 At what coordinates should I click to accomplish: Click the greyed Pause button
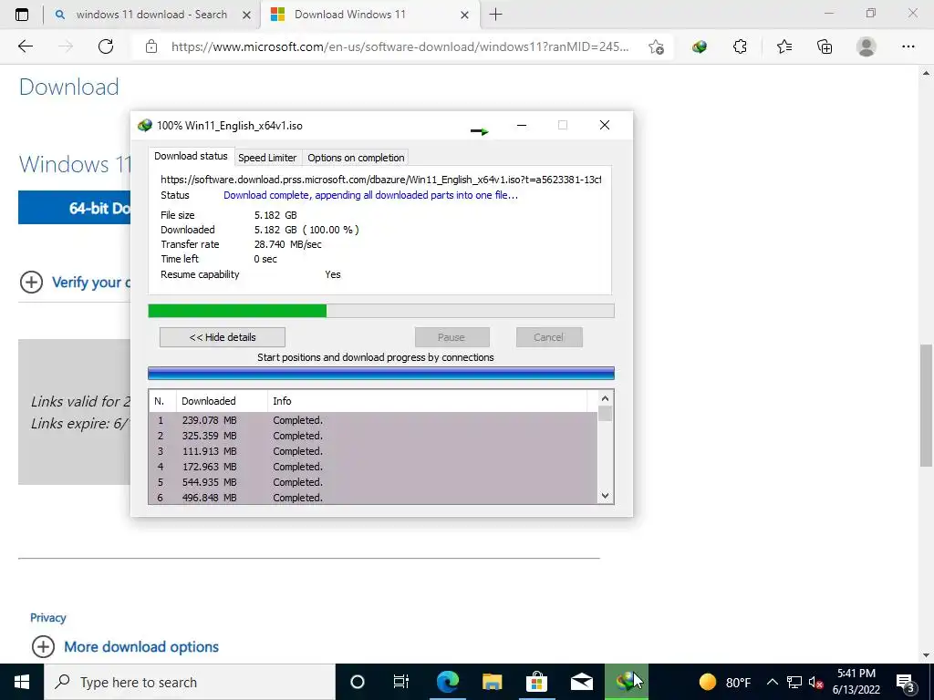[x=452, y=337]
